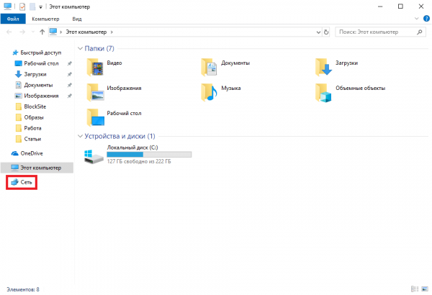Refresh the current folder view
Screen dimensions: 432x295
click(326, 32)
